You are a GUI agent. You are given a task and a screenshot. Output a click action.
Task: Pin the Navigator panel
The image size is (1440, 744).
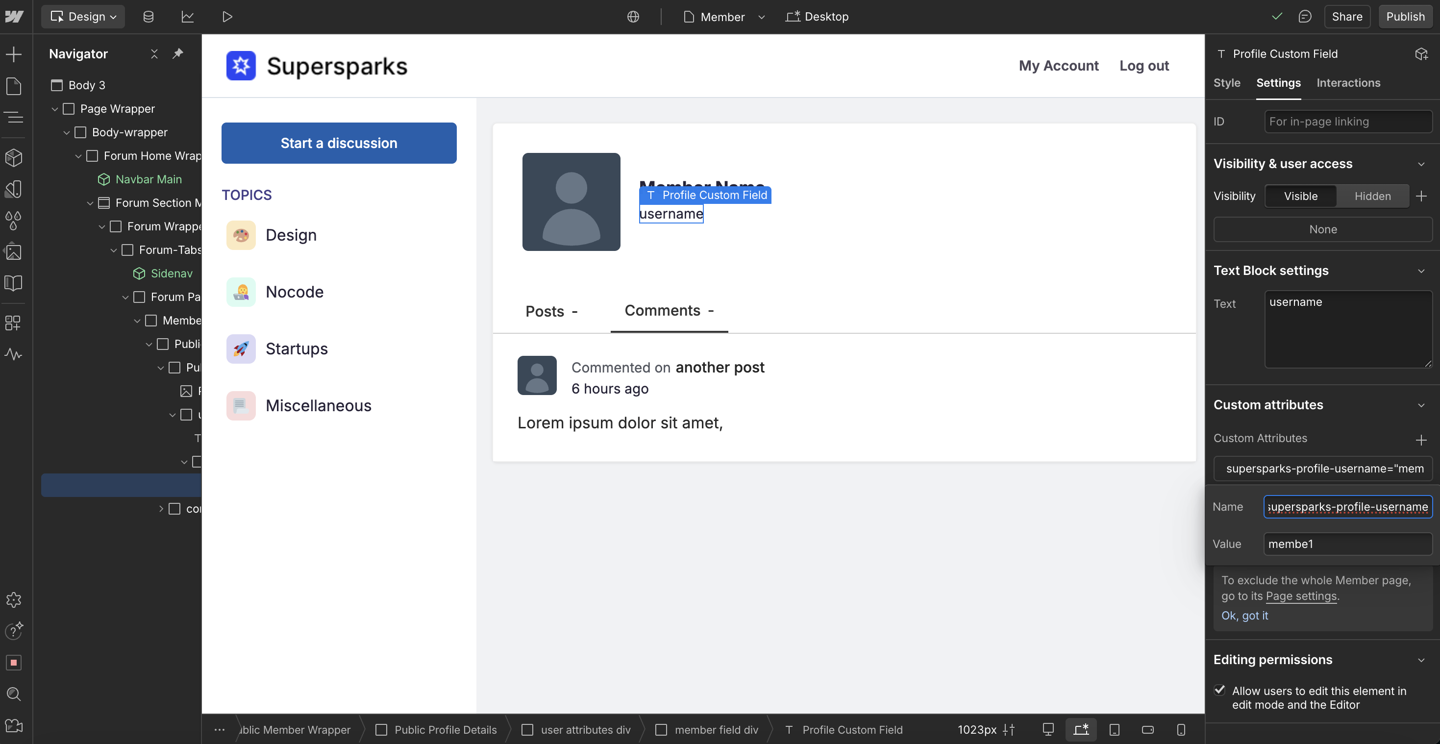178,53
